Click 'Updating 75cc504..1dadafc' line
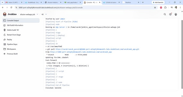 click(x=57, y=57)
